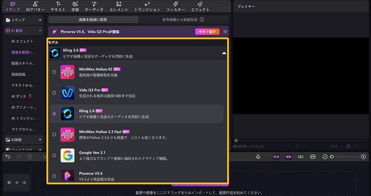Open the 16:9 aspect ratio dropdown
Screen dimensions: 371x196
click(x=336, y=146)
